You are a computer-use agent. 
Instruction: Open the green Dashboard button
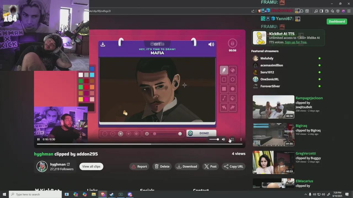click(337, 21)
